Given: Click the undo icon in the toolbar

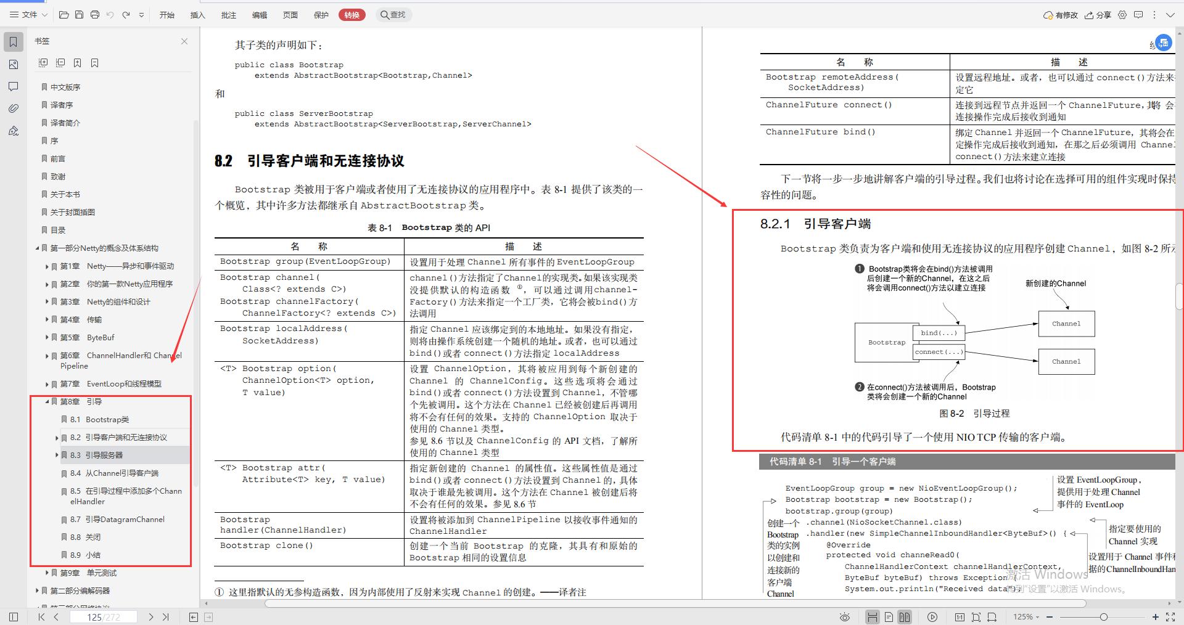Looking at the screenshot, I should click(110, 15).
